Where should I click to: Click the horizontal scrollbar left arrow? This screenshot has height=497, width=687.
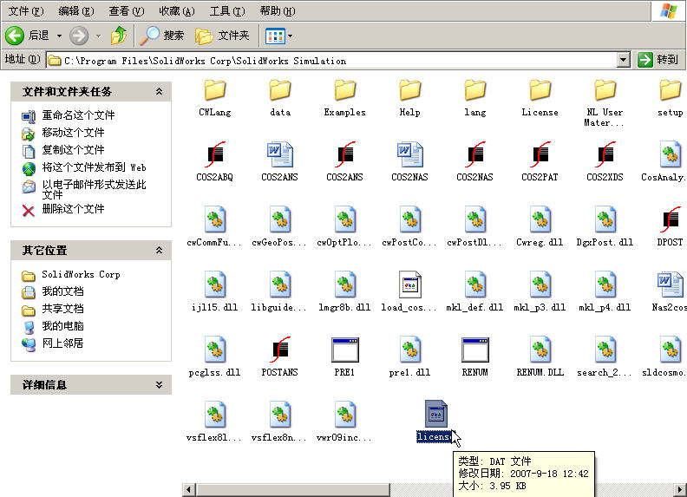[x=189, y=489]
